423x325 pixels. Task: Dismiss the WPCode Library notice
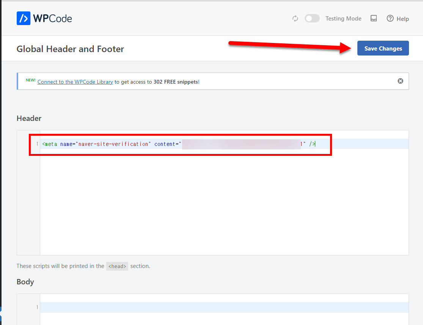point(400,81)
